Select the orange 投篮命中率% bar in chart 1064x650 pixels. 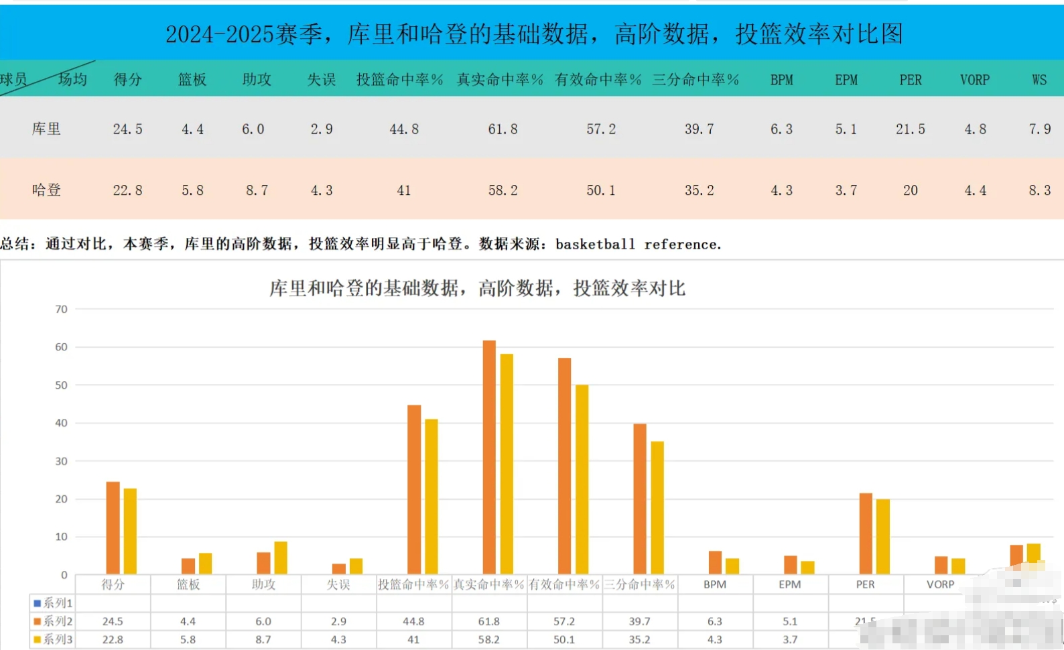(414, 490)
